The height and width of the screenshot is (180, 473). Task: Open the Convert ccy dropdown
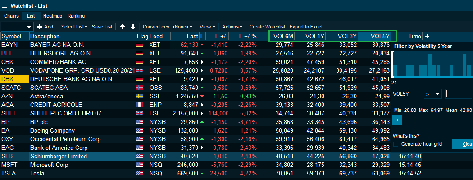click(x=168, y=27)
